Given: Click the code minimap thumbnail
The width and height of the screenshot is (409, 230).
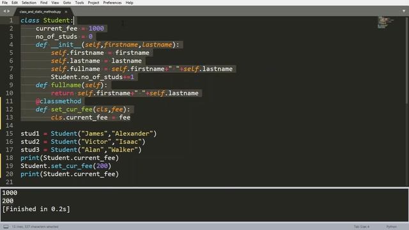Looking at the screenshot, I should (385, 22).
